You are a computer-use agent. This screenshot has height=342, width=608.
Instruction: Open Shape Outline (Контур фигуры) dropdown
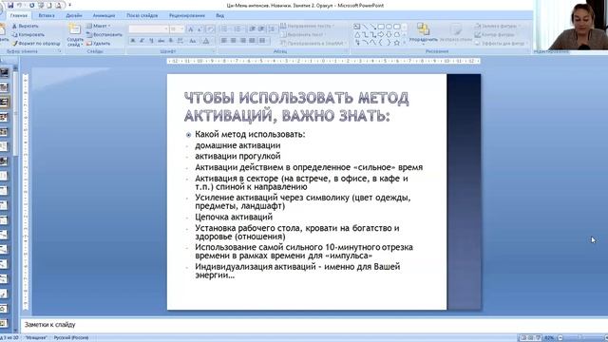click(x=496, y=34)
